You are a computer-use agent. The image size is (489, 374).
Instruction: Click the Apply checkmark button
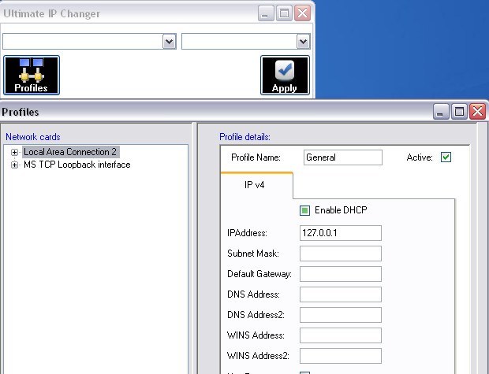[285, 75]
